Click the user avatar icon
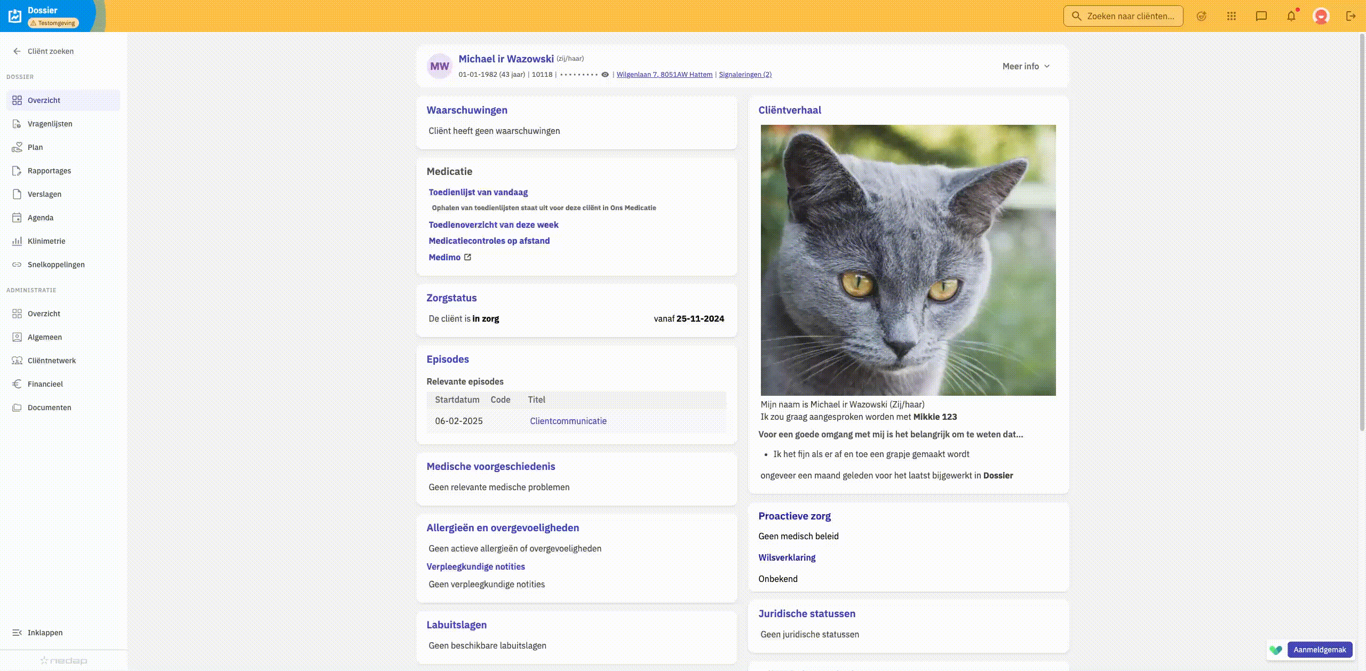Screen dimensions: 1366x671 pyautogui.click(x=1321, y=16)
